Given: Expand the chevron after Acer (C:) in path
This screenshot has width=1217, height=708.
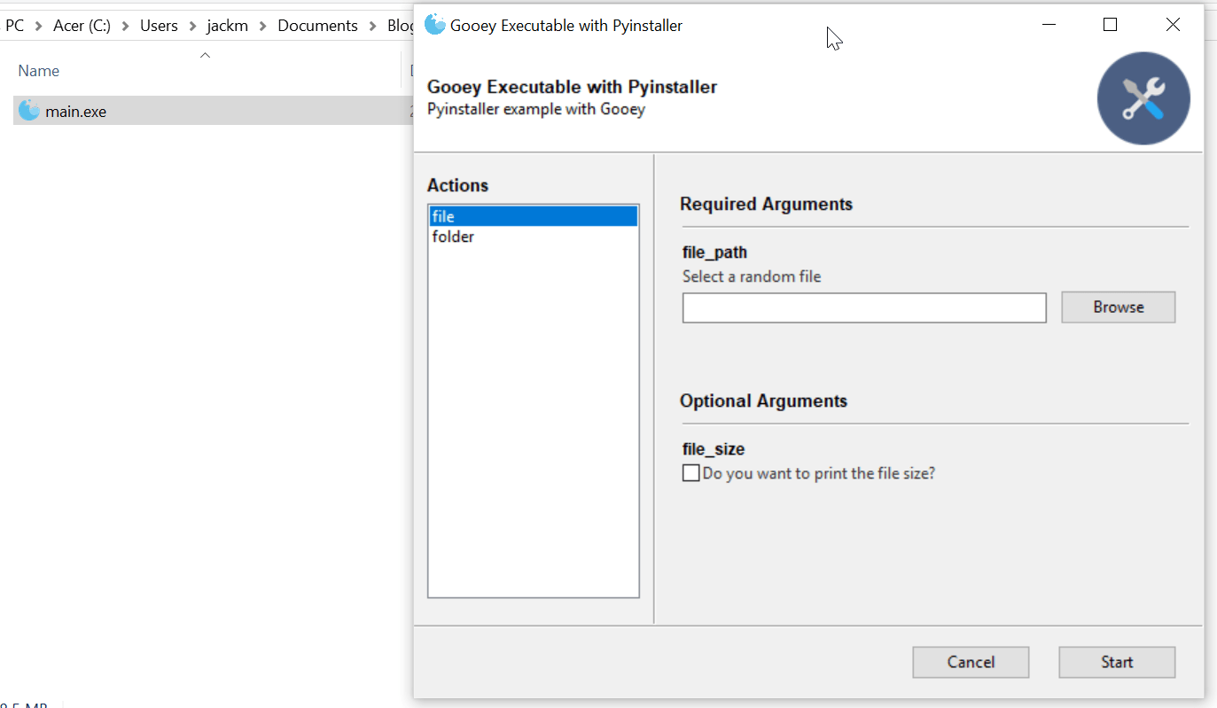Looking at the screenshot, I should pos(125,26).
